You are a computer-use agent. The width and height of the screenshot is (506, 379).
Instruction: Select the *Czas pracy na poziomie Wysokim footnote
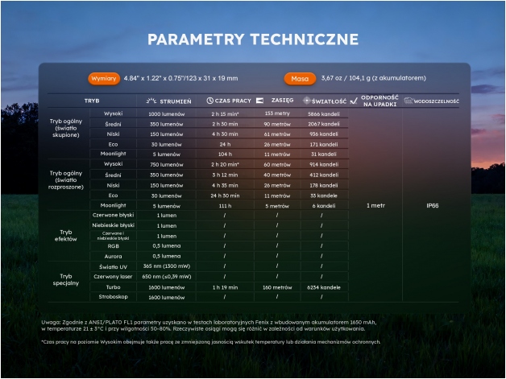point(211,342)
